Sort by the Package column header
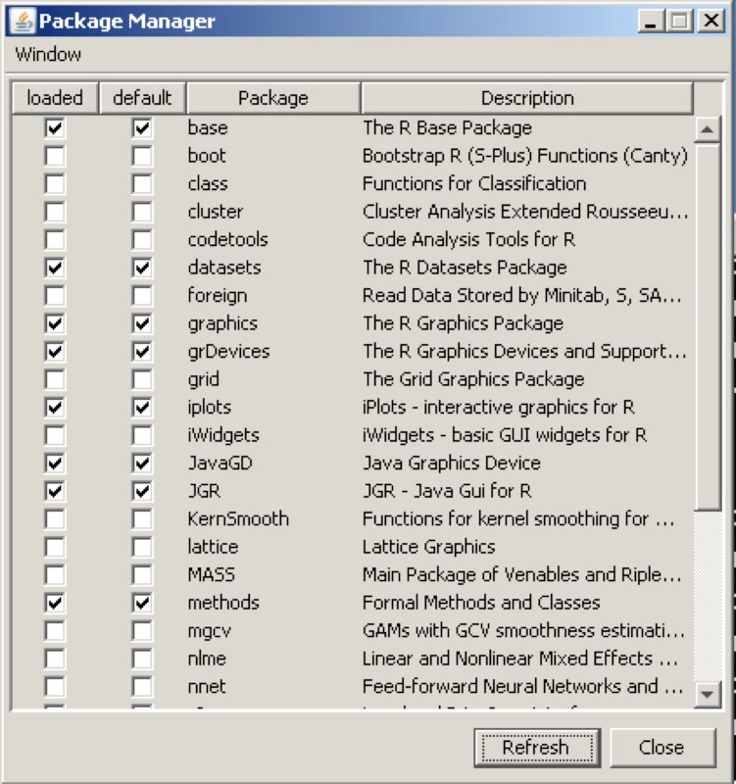736x784 pixels. [273, 98]
